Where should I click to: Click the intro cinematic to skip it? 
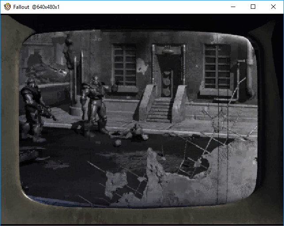[x=142, y=120]
